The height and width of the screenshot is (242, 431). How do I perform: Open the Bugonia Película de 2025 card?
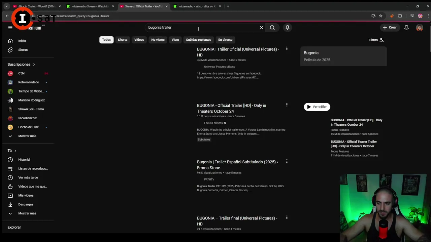click(x=343, y=56)
